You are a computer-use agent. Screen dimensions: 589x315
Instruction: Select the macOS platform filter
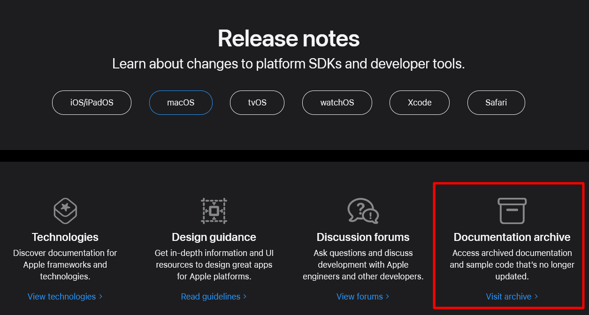(x=181, y=102)
